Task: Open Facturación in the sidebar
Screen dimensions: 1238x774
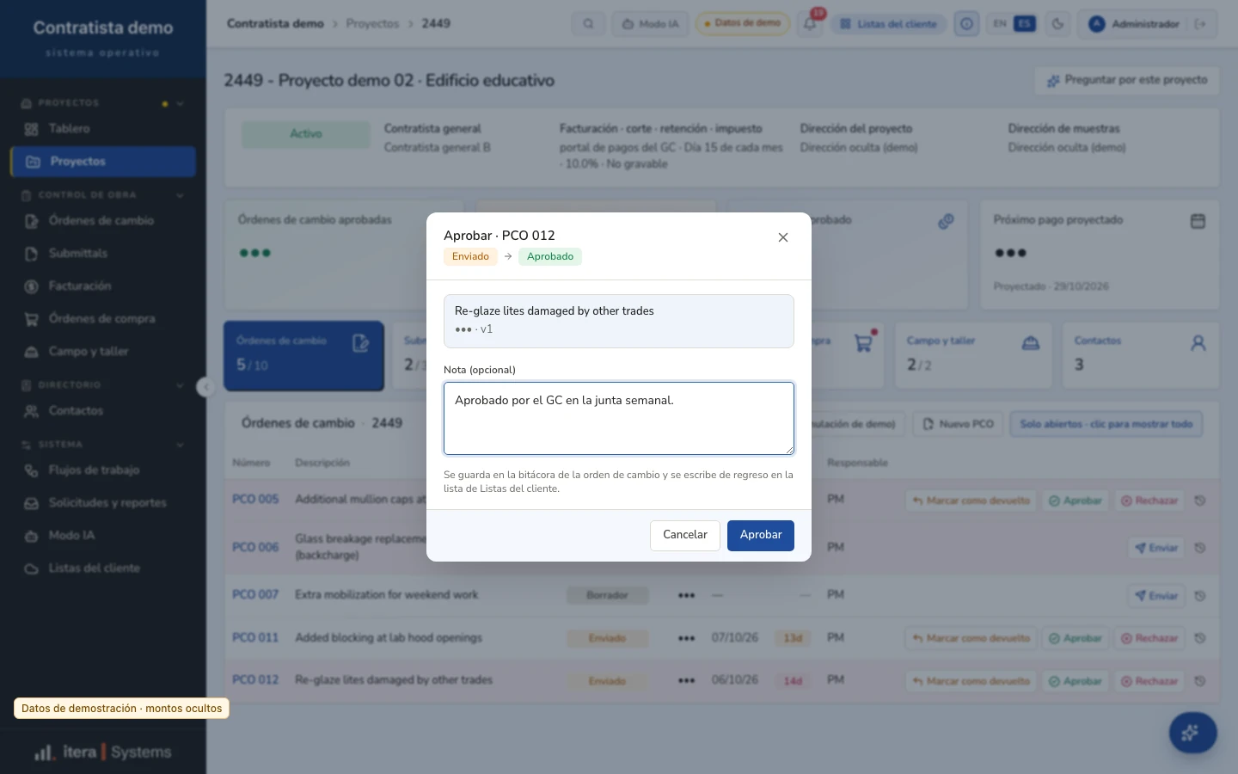Action: 103,286
